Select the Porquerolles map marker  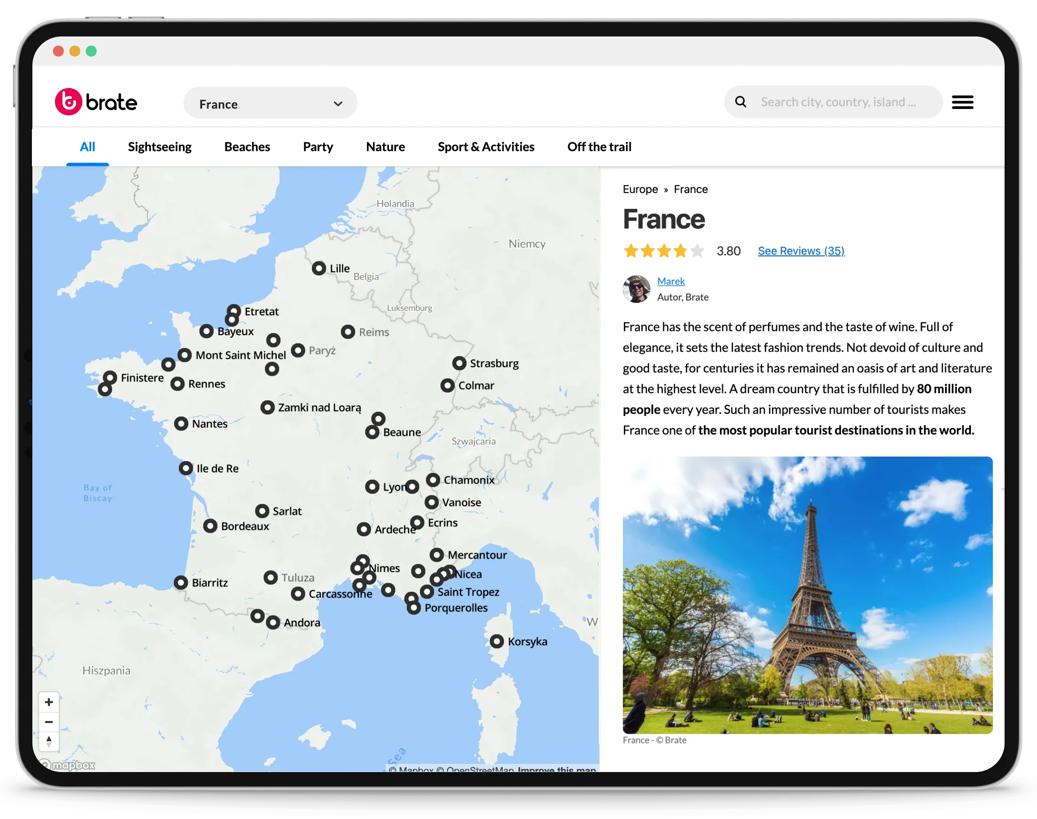414,607
